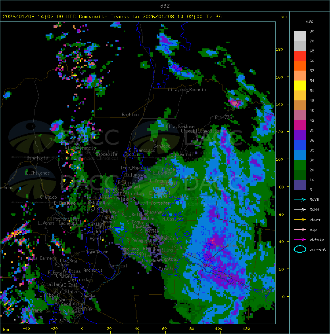Click the 'km' label at top right
330x334 pixels.
click(283, 17)
